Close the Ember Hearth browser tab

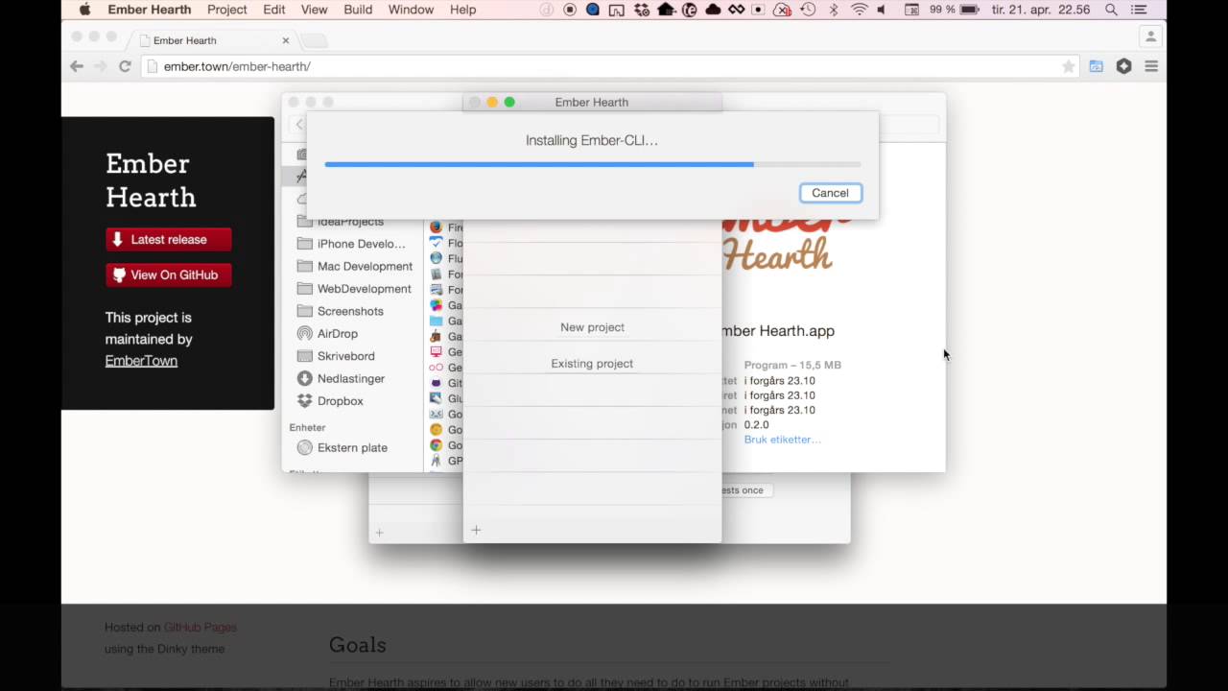[286, 40]
